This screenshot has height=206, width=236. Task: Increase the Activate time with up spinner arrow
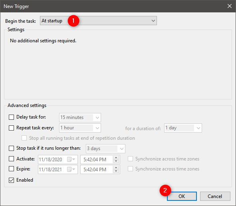[x=116, y=158]
